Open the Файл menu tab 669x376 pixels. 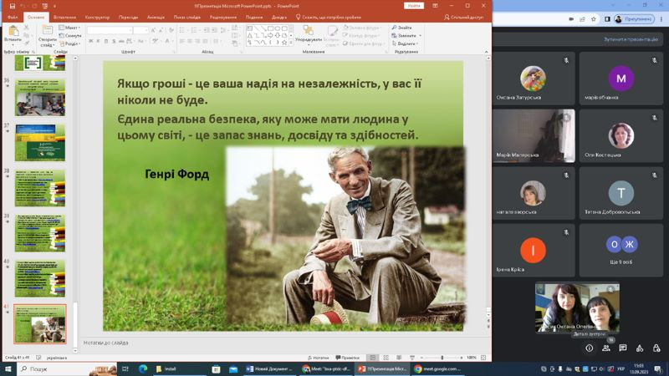(13, 18)
